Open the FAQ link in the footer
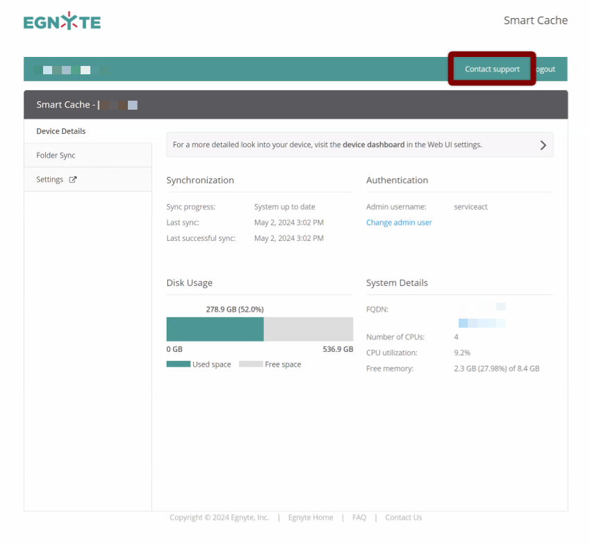The image size is (590, 545). point(359,517)
